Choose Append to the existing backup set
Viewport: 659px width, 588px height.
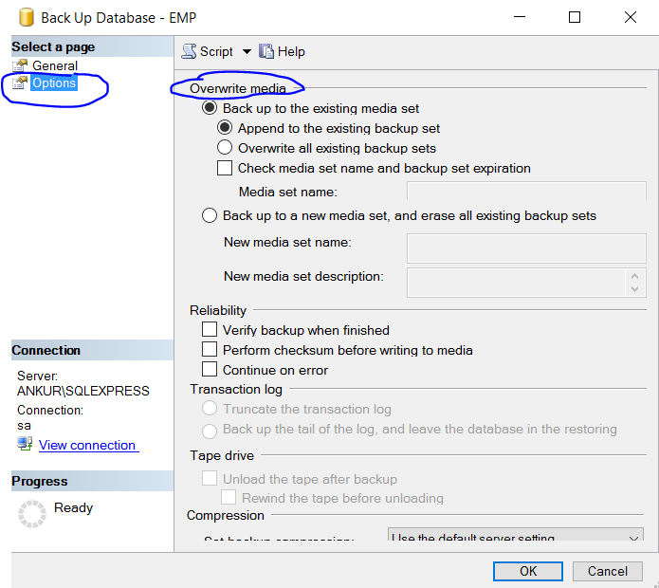click(x=225, y=128)
